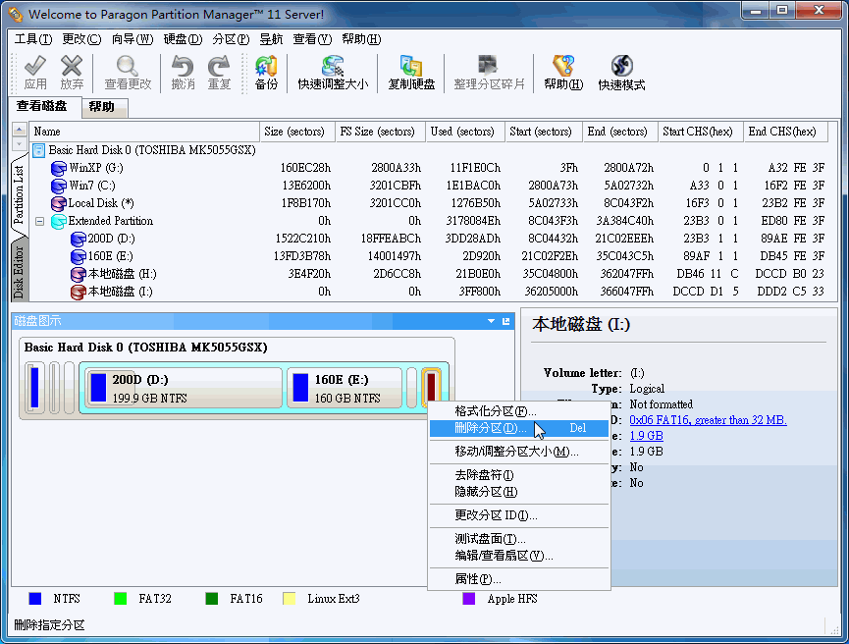The image size is (849, 644).
Task: Click the 1.9 GB size link
Action: pyautogui.click(x=647, y=436)
